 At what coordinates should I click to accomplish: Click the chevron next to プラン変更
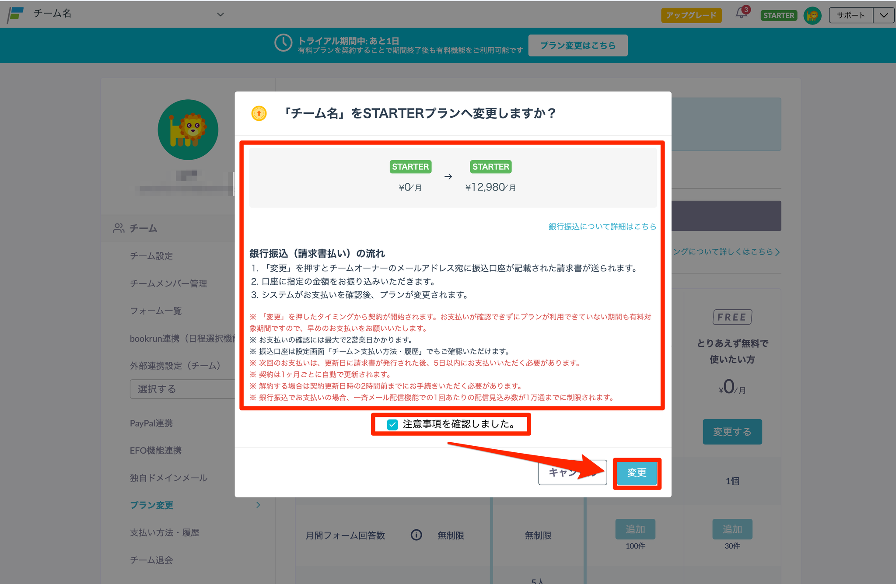(258, 505)
